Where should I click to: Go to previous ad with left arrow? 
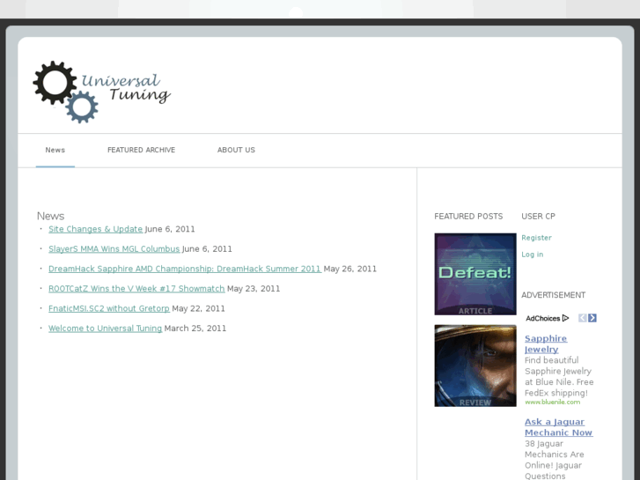583,318
